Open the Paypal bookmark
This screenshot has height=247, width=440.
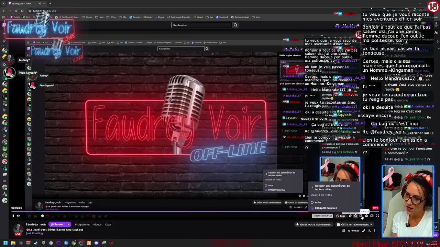pos(159,17)
